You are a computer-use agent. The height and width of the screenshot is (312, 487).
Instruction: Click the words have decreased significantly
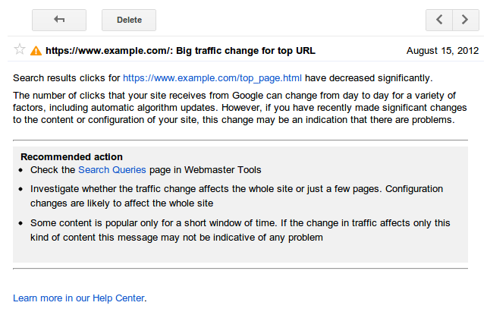click(369, 77)
